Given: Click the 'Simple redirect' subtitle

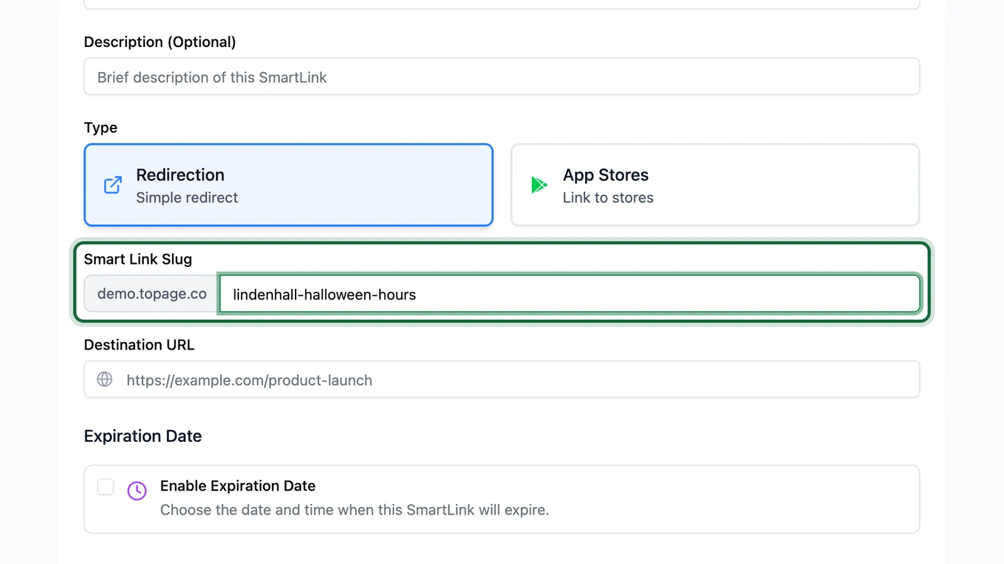Looking at the screenshot, I should tap(187, 197).
